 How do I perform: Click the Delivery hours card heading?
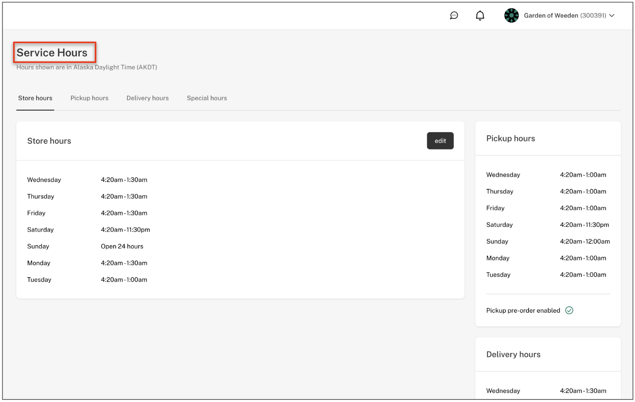(x=513, y=355)
